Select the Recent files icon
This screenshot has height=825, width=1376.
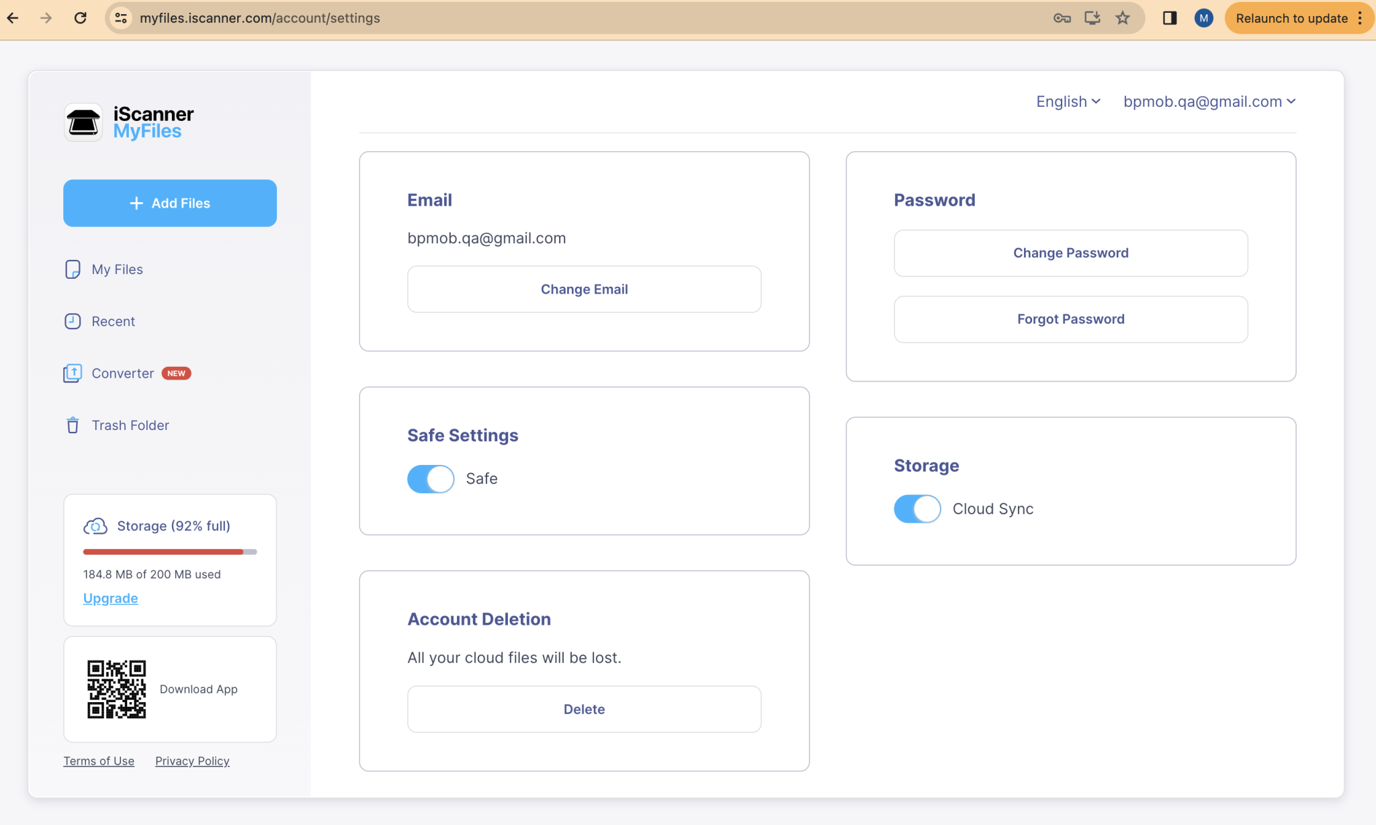click(x=72, y=321)
